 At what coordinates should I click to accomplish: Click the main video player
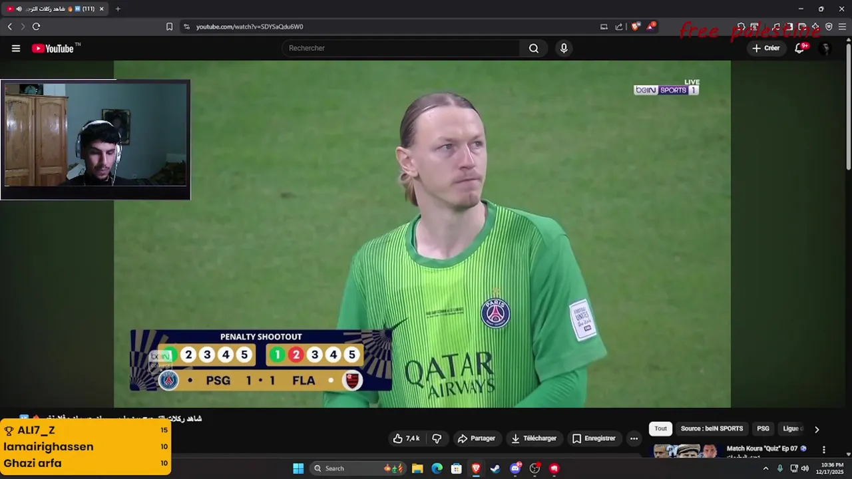(422, 234)
